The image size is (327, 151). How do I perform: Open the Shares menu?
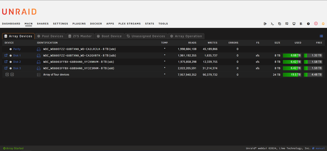(43, 24)
